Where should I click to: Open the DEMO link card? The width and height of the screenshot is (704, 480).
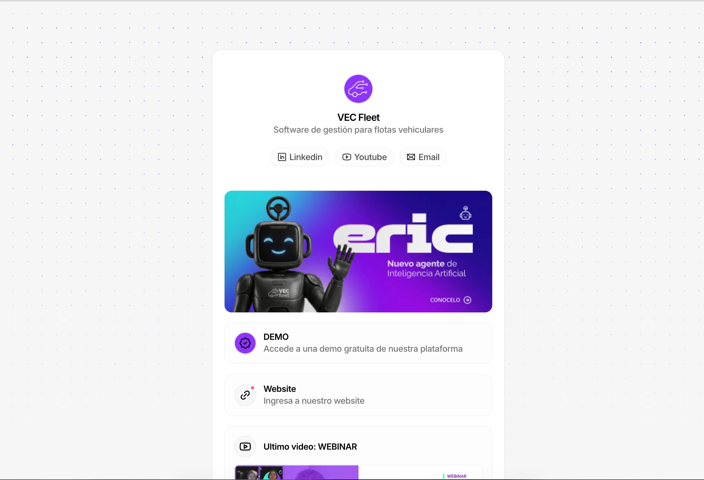pyautogui.click(x=358, y=343)
